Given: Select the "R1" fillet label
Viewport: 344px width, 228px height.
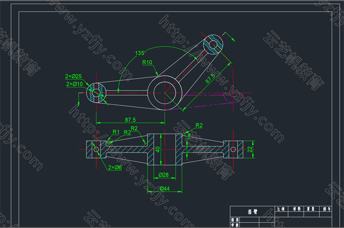Looking at the screenshot, I should click(x=116, y=132).
